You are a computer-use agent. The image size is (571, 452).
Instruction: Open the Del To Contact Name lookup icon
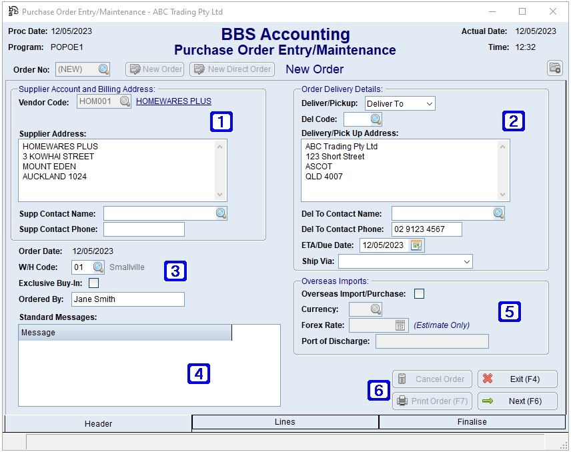pos(498,213)
